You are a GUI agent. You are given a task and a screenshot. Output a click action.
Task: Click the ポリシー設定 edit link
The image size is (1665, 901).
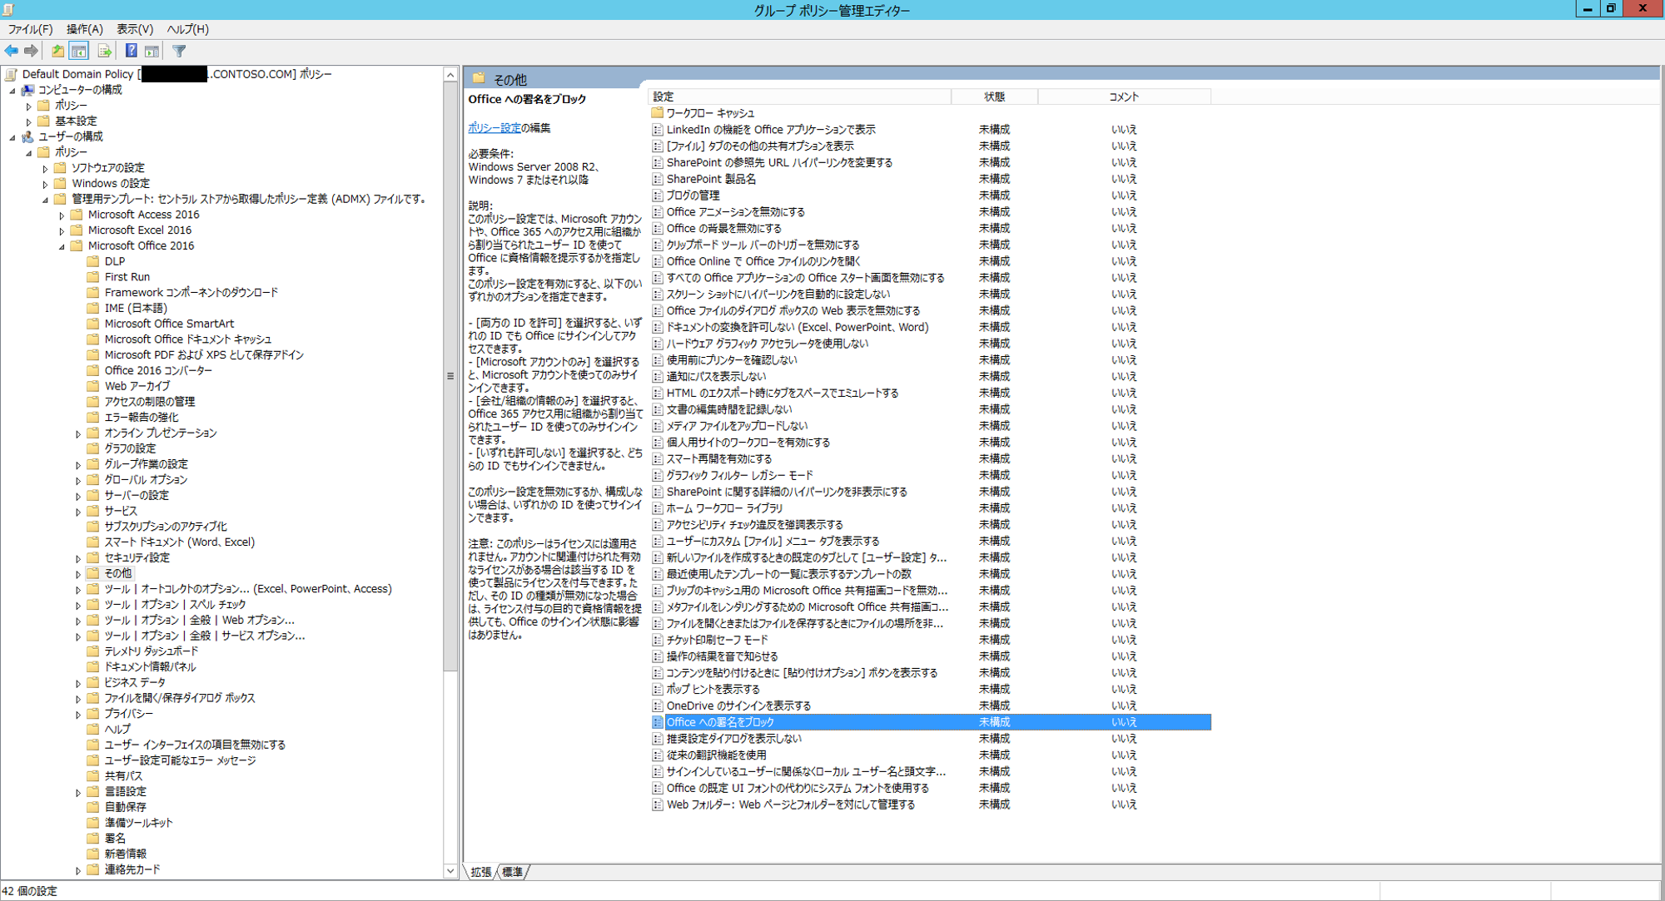point(495,128)
